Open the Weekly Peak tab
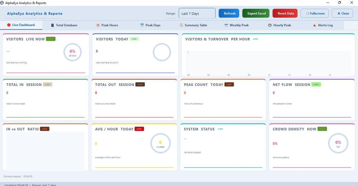Viewport: 358px width, 186px height. pos(237,25)
